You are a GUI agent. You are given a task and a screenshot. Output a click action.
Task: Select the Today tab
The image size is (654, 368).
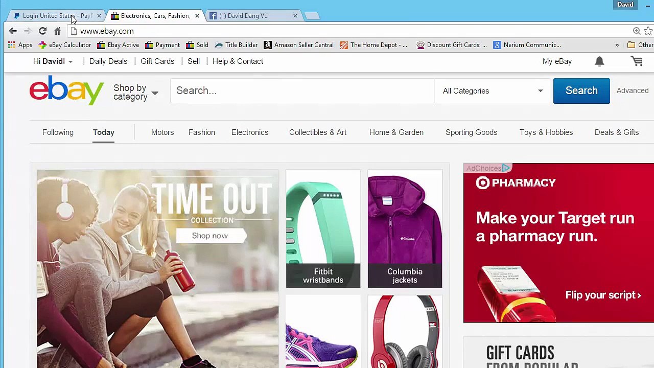tap(104, 132)
